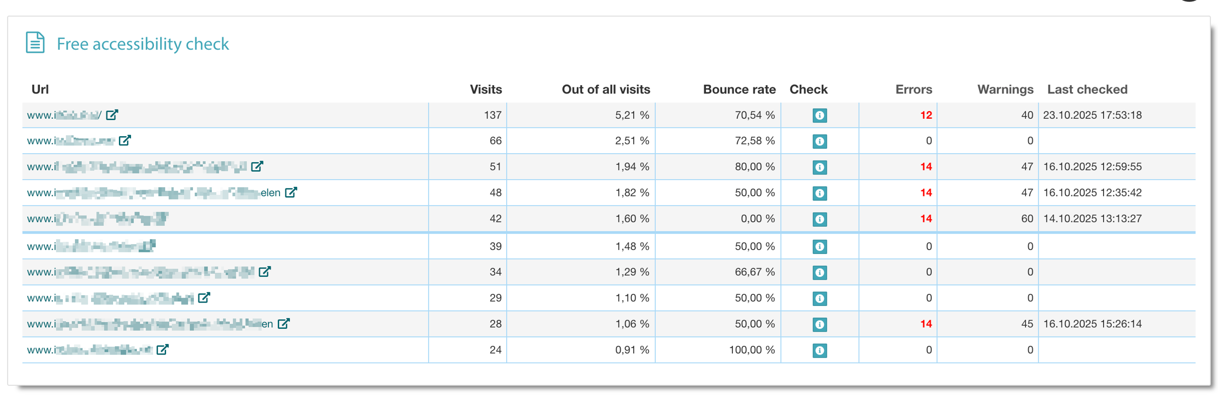
Task: Sort by the Visits column header
Action: click(x=485, y=90)
